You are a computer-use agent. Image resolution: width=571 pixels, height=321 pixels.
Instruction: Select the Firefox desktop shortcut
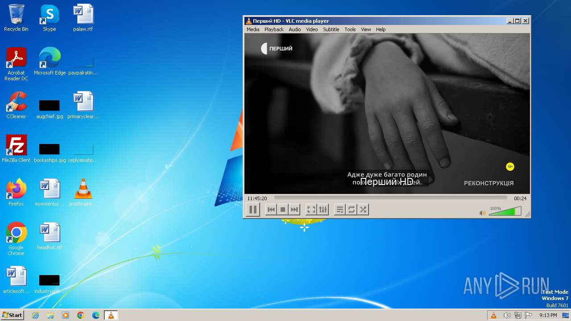[16, 193]
